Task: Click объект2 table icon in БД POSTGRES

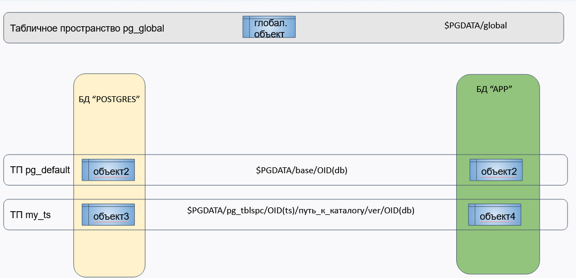Action: click(x=108, y=169)
